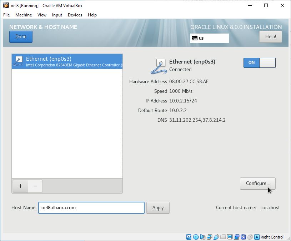The width and height of the screenshot is (291, 241).
Task: Click the Speed value 1000 Mb/s
Action: (x=181, y=91)
